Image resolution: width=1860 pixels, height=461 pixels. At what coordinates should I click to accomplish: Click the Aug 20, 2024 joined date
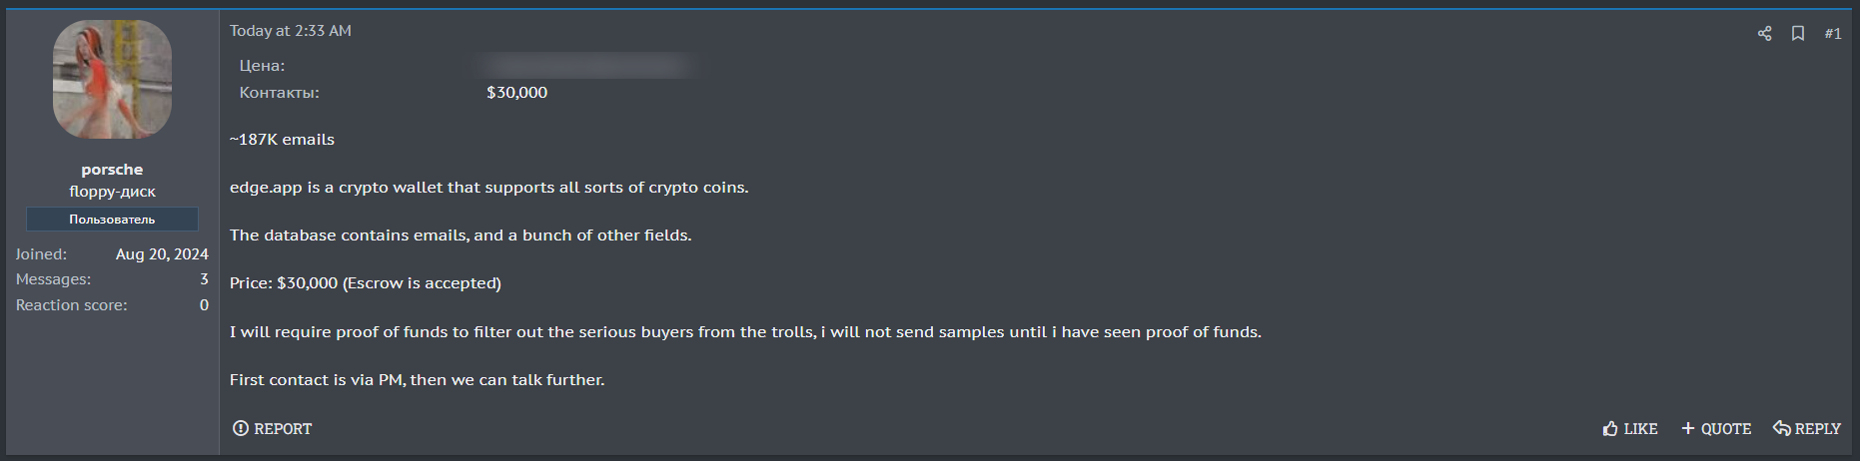[162, 254]
